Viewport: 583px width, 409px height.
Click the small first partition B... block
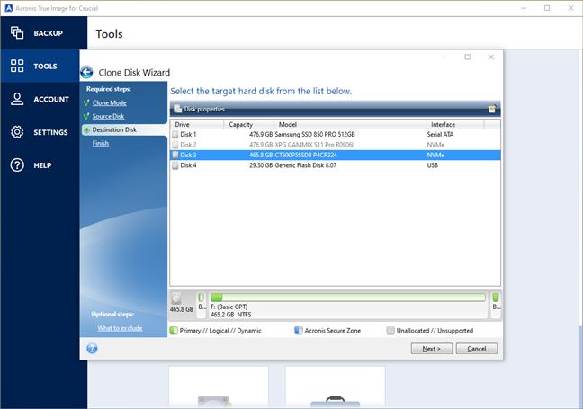point(202,305)
